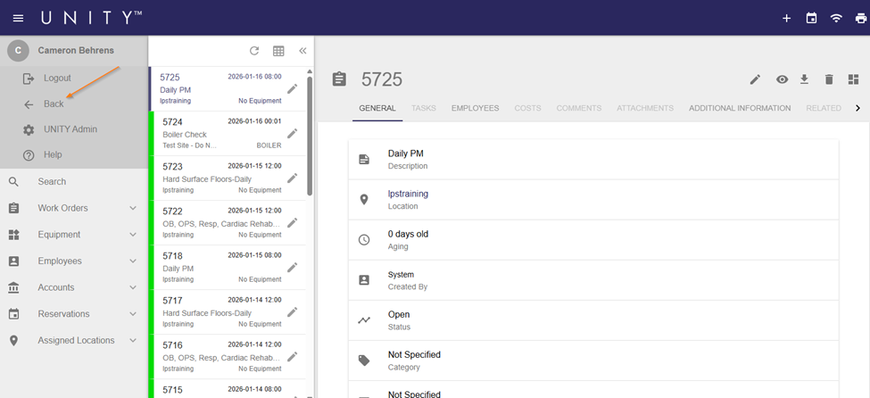Open the hamburger navigation menu
The width and height of the screenshot is (870, 398).
pos(18,18)
